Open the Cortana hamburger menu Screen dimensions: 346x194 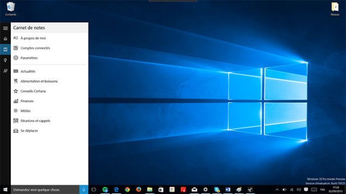tap(5, 28)
